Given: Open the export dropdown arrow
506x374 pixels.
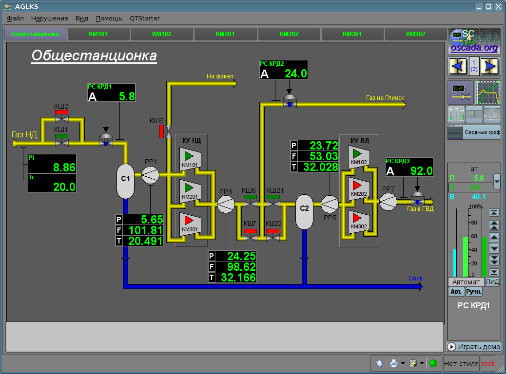Looking at the screenshot, I should (422, 363).
